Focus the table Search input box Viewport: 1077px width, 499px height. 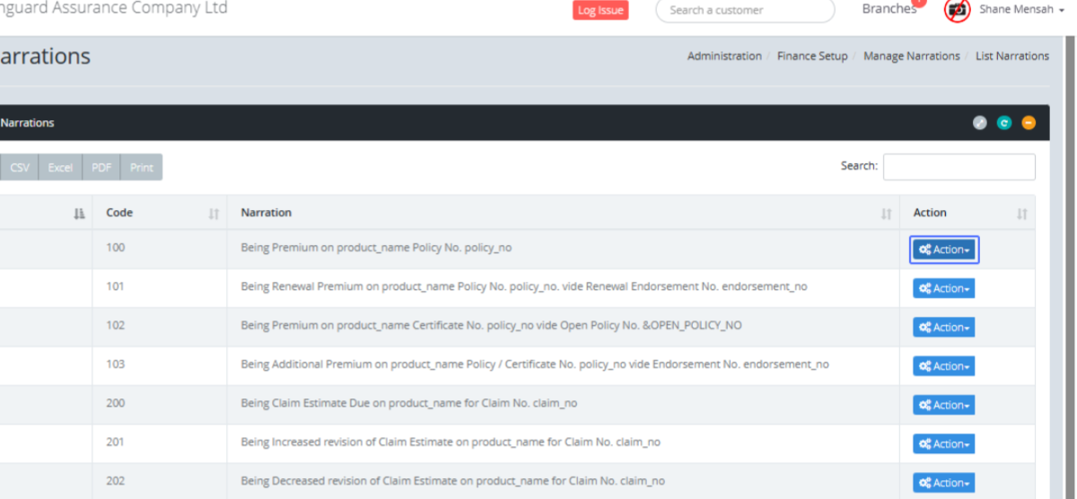959,167
